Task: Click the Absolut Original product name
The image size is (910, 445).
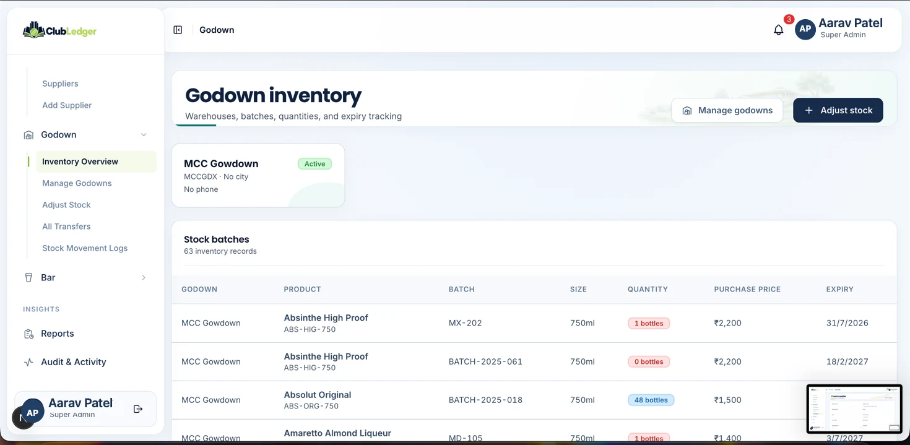Action: coord(318,395)
